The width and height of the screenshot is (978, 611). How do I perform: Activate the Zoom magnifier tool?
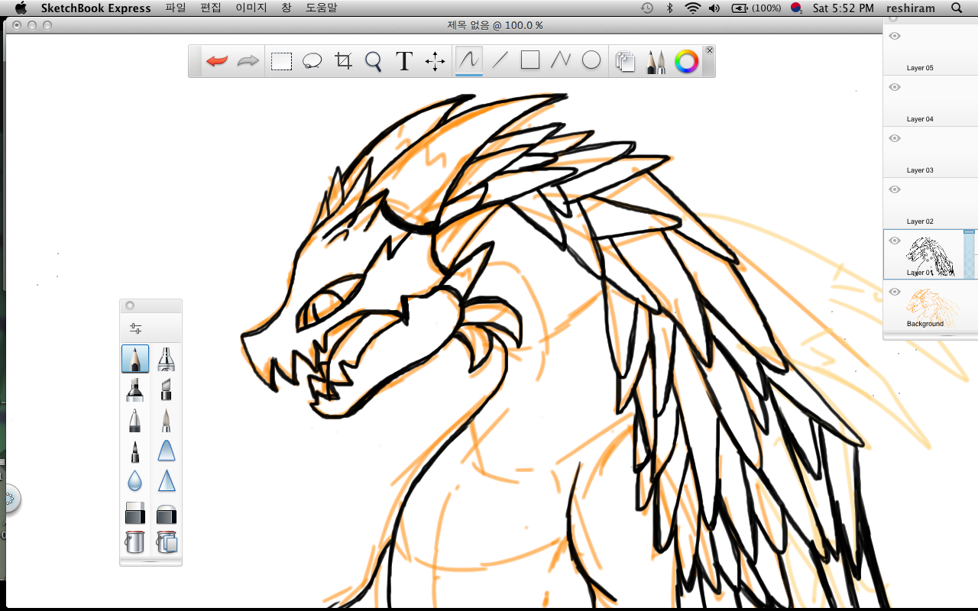373,61
